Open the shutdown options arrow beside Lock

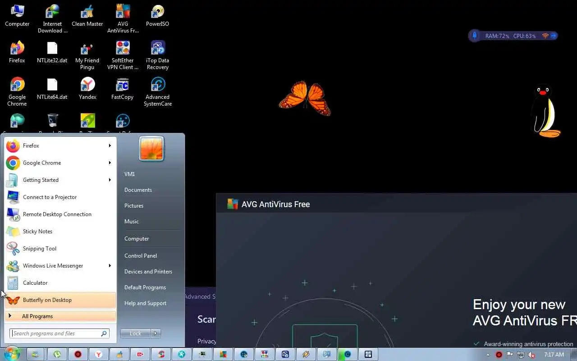point(156,333)
